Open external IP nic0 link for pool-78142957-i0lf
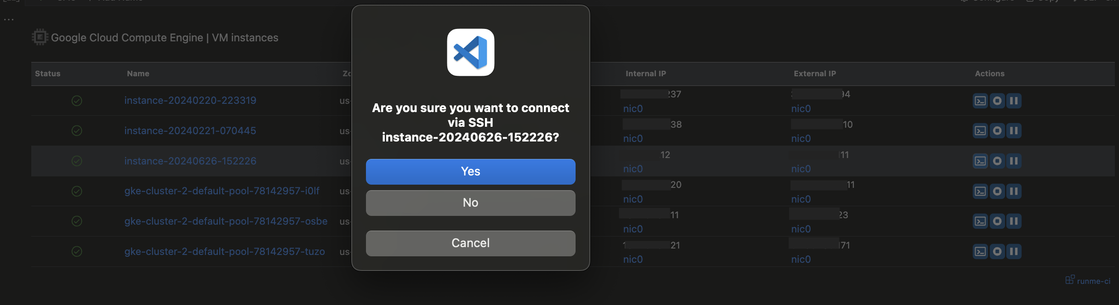1119x305 pixels. coord(801,199)
